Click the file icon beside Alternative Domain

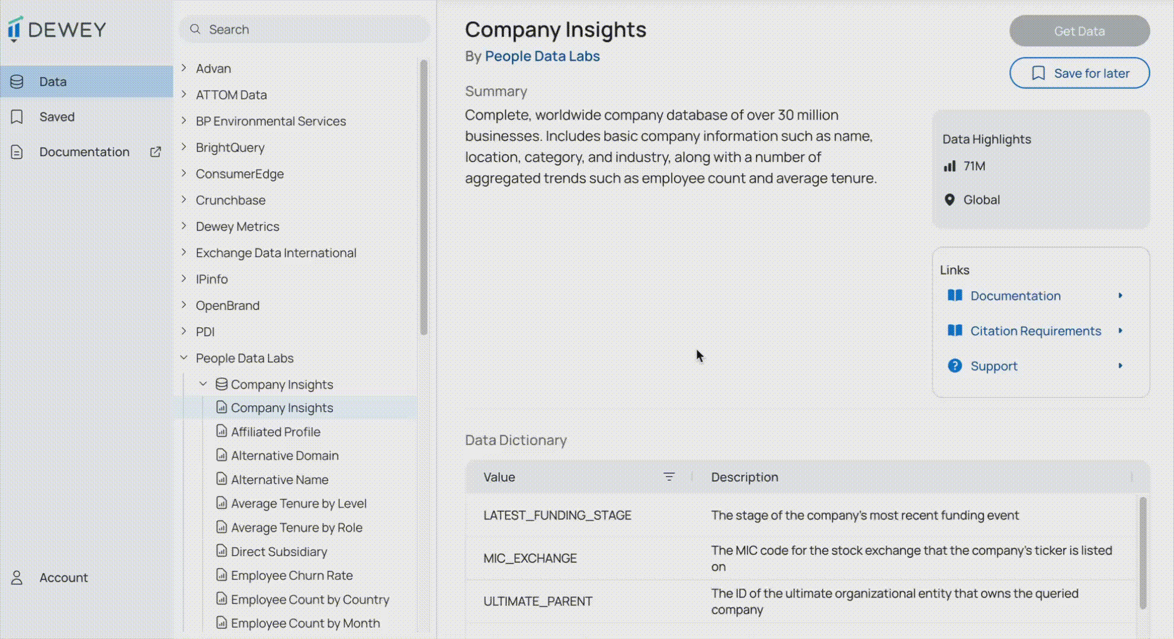tap(222, 455)
